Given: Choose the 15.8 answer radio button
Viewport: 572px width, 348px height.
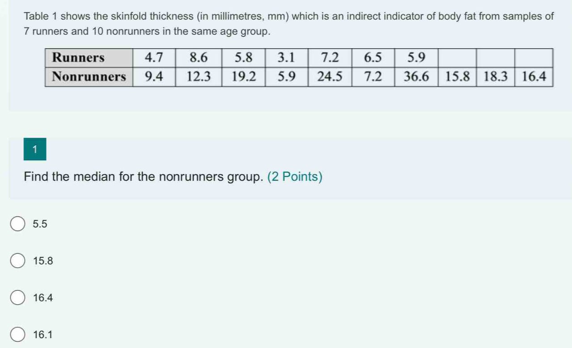Looking at the screenshot, I should (17, 261).
